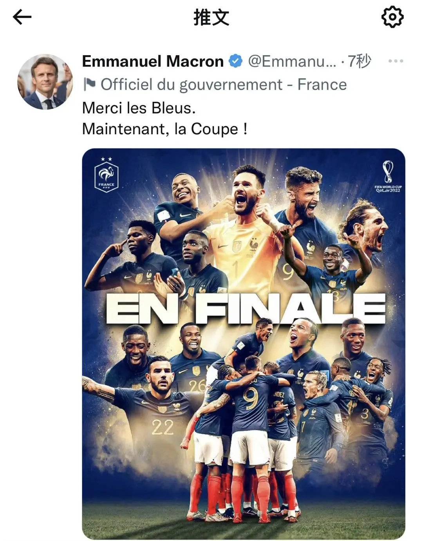Open Emmanuel Macron's profile picture
The height and width of the screenshot is (541, 423).
coord(46,82)
